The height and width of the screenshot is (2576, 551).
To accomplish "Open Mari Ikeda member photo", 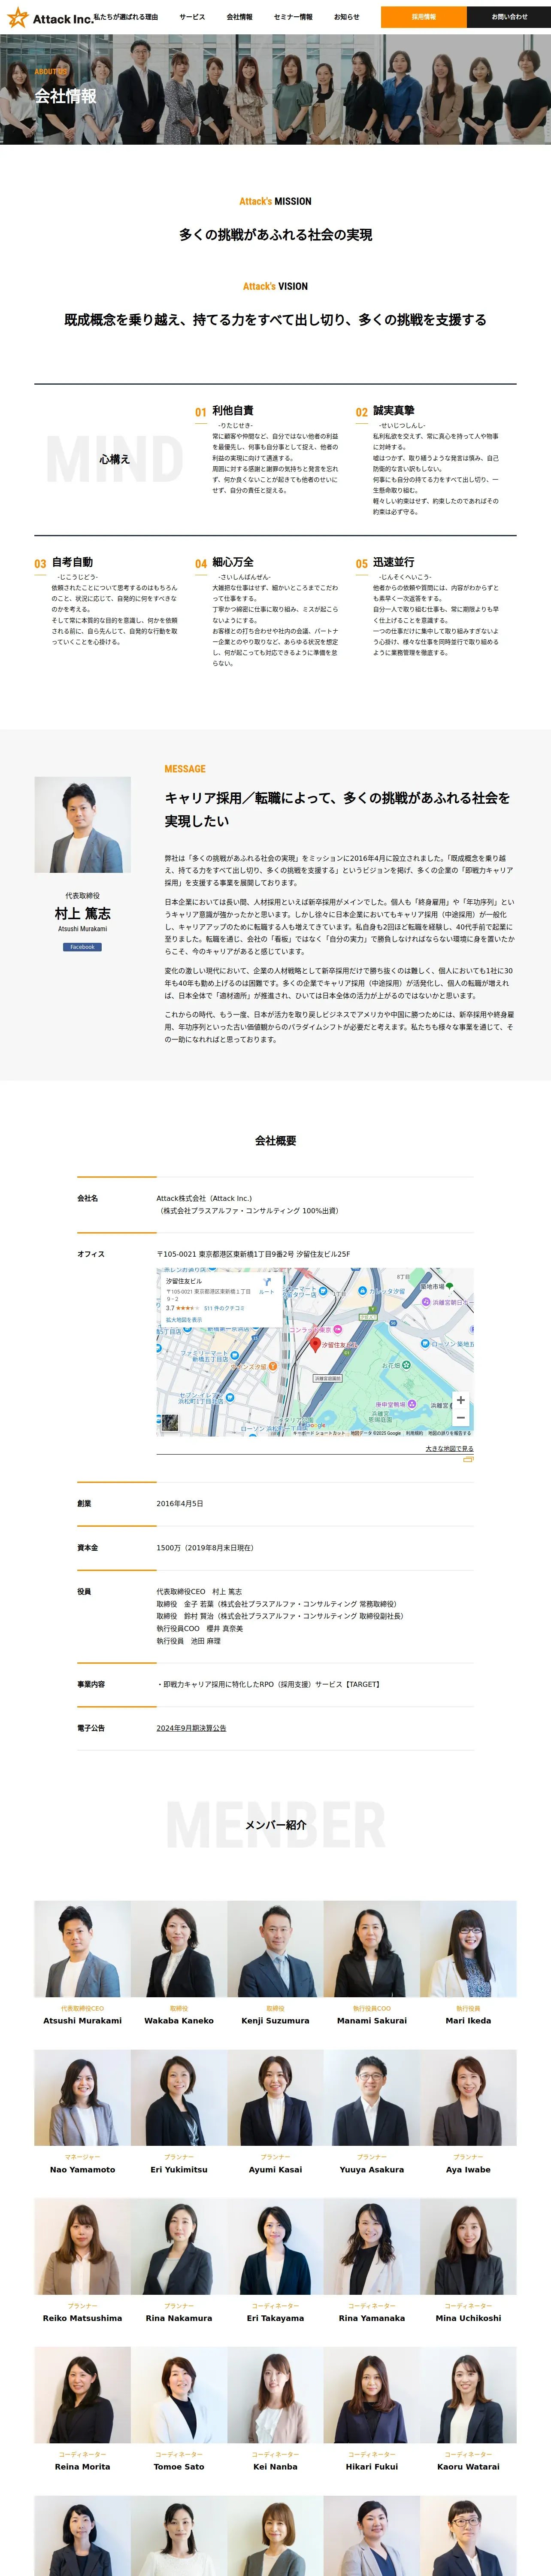I will point(468,1949).
